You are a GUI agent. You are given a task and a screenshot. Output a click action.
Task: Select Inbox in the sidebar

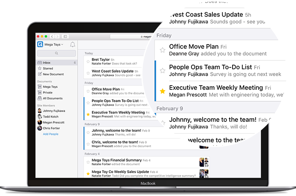click(x=47, y=63)
